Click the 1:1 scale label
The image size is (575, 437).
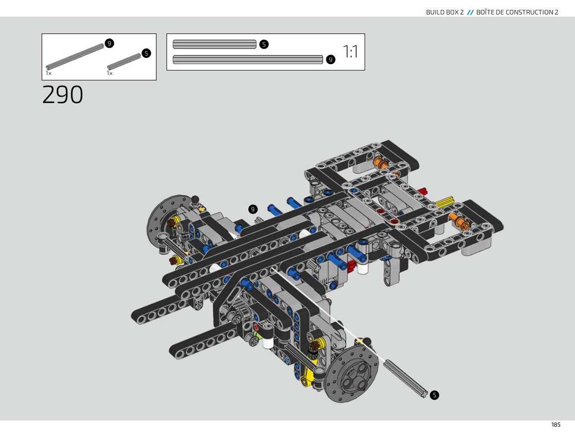pyautogui.click(x=350, y=52)
